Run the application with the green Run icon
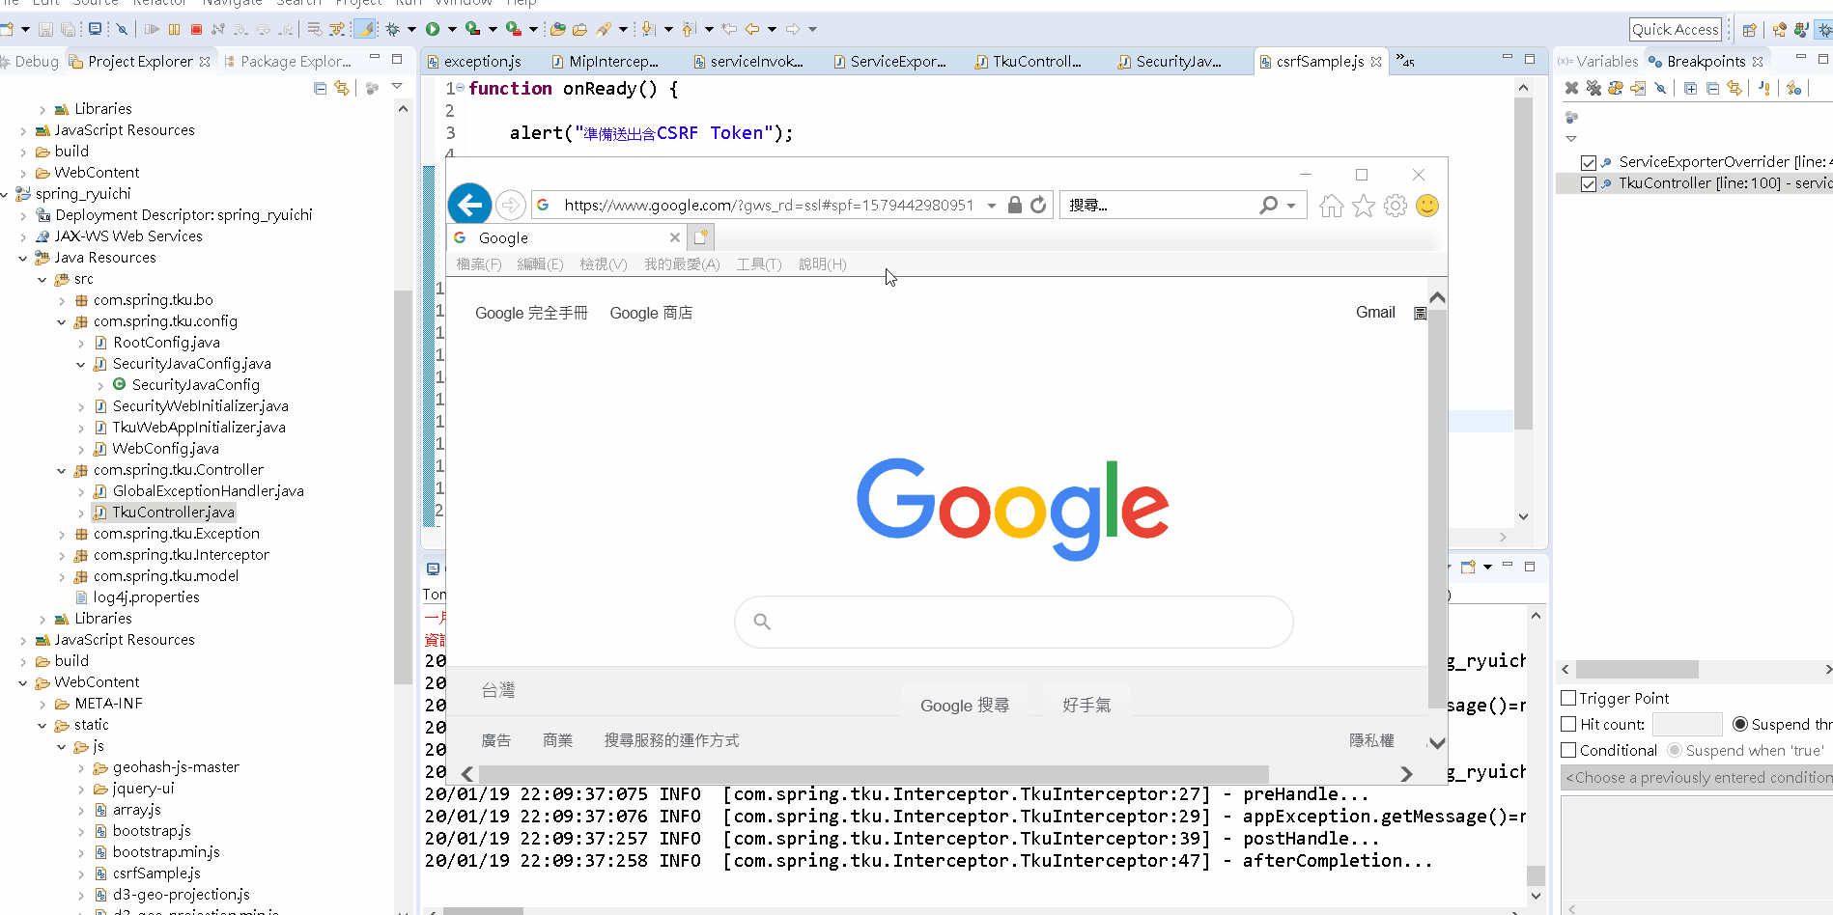This screenshot has height=915, width=1833. point(432,29)
